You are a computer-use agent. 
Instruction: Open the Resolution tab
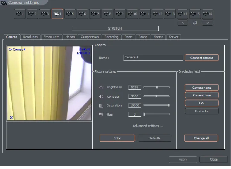(30, 37)
